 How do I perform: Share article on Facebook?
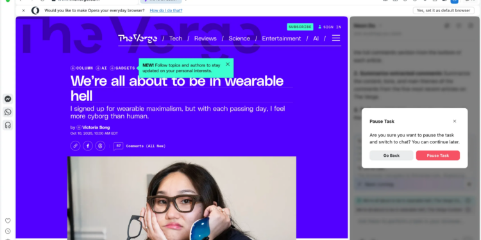click(88, 146)
